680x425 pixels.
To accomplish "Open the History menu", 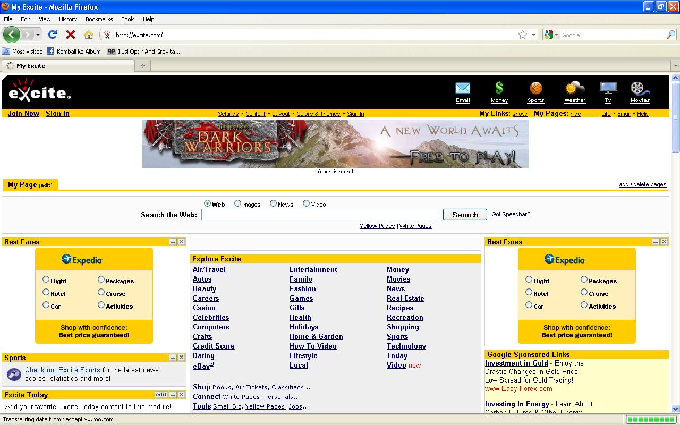I will [68, 19].
